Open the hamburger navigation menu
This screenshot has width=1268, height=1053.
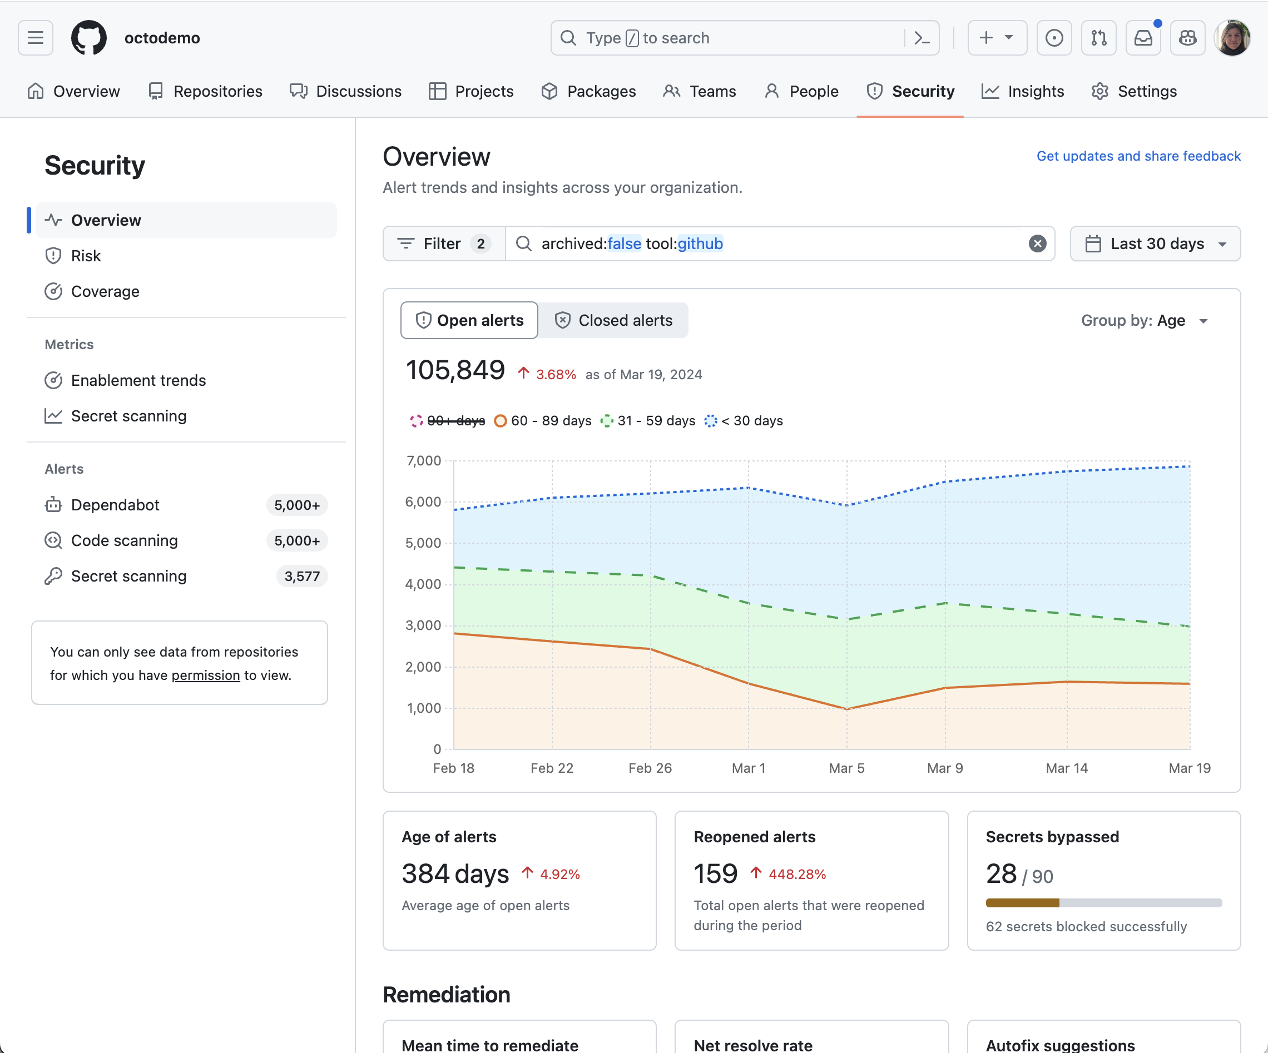[x=36, y=38]
